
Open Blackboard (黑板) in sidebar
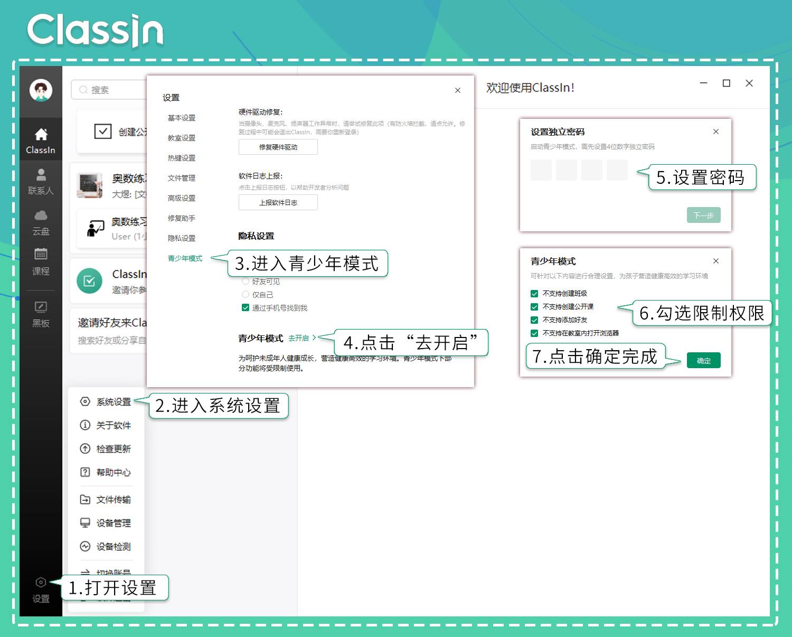(x=41, y=314)
